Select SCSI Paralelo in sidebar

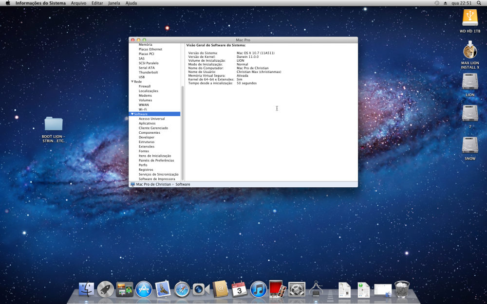[x=149, y=63]
